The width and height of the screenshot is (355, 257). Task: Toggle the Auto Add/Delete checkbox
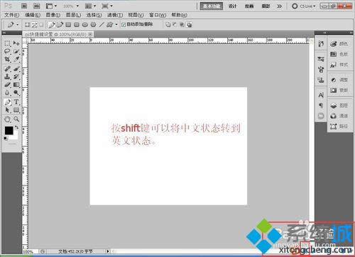pyautogui.click(x=124, y=25)
